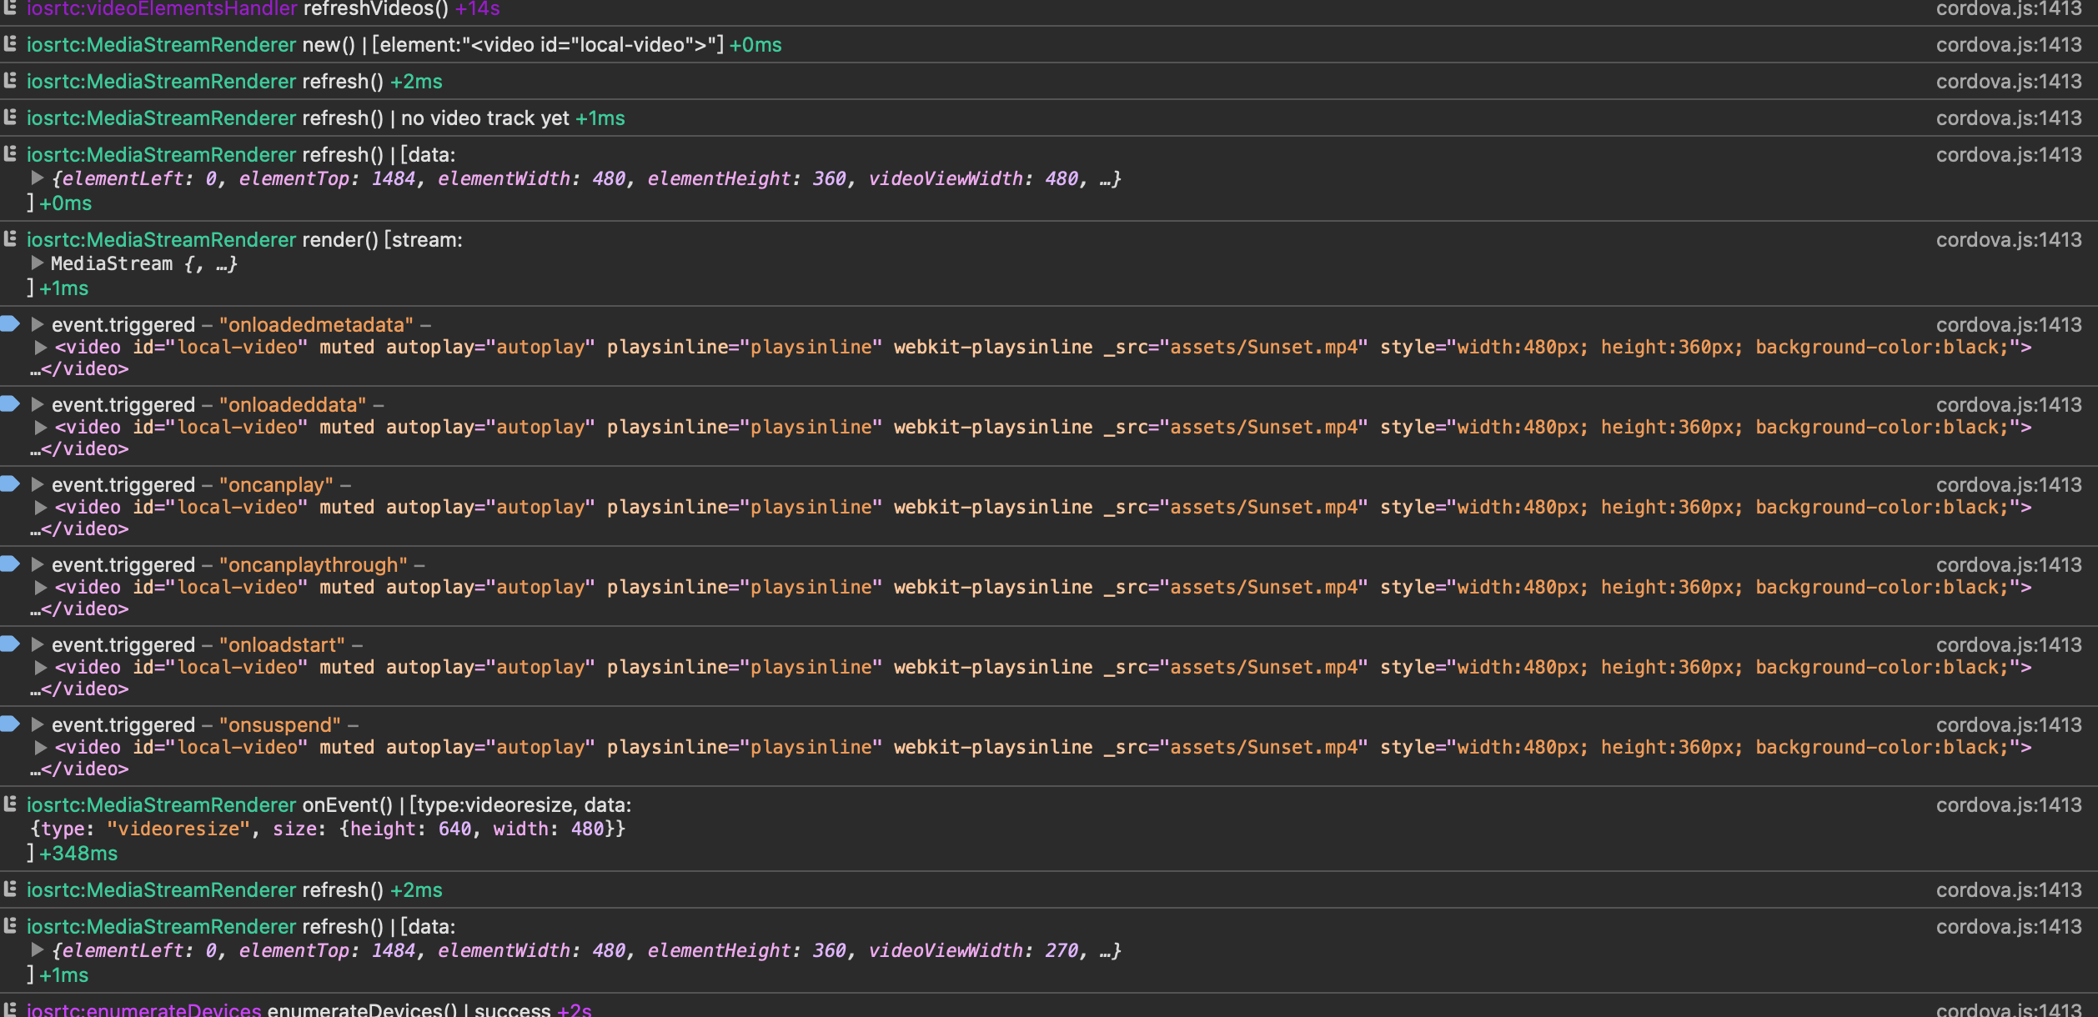Screen dimensions: 2098x1017
Task: Click closing …</video> tag under onloadedmetadata event
Action: (x=80, y=368)
